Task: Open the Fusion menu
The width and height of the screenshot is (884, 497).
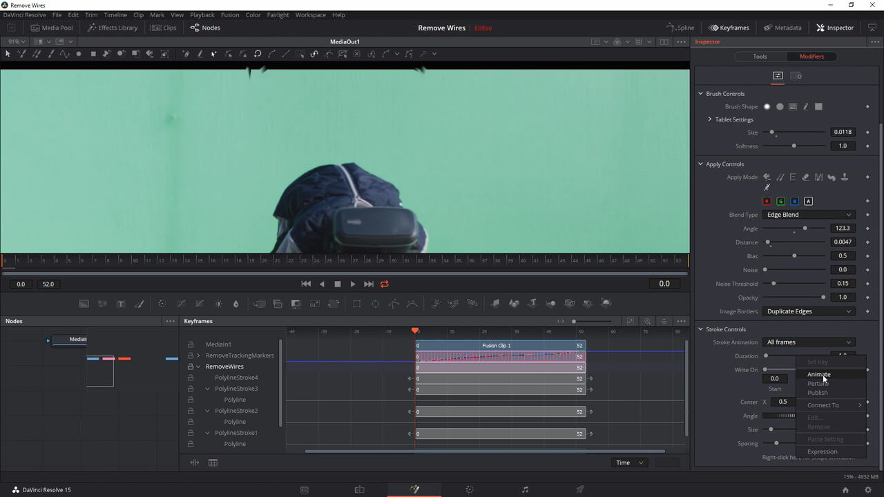Action: (230, 14)
